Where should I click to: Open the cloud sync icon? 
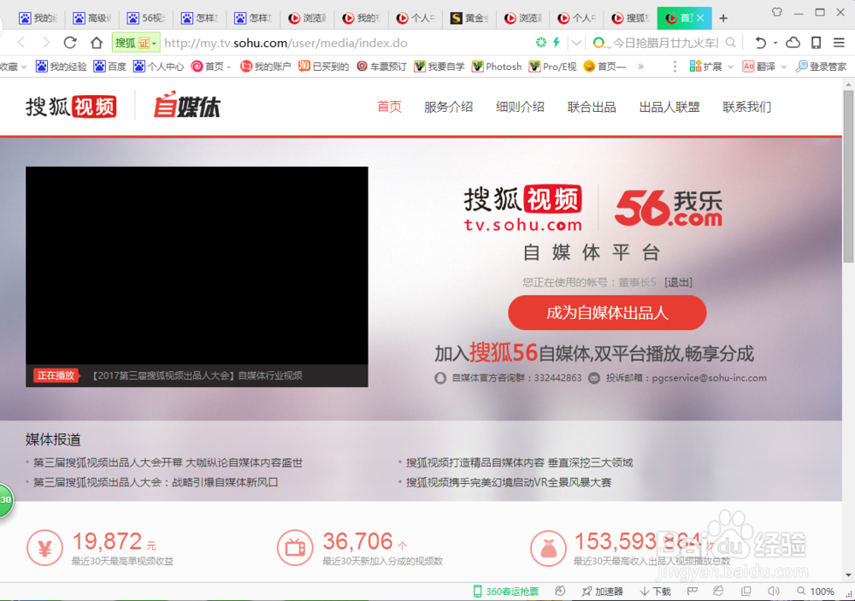(x=793, y=43)
